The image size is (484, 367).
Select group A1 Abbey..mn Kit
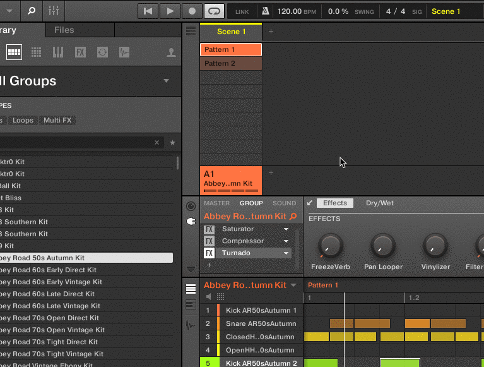click(x=231, y=181)
